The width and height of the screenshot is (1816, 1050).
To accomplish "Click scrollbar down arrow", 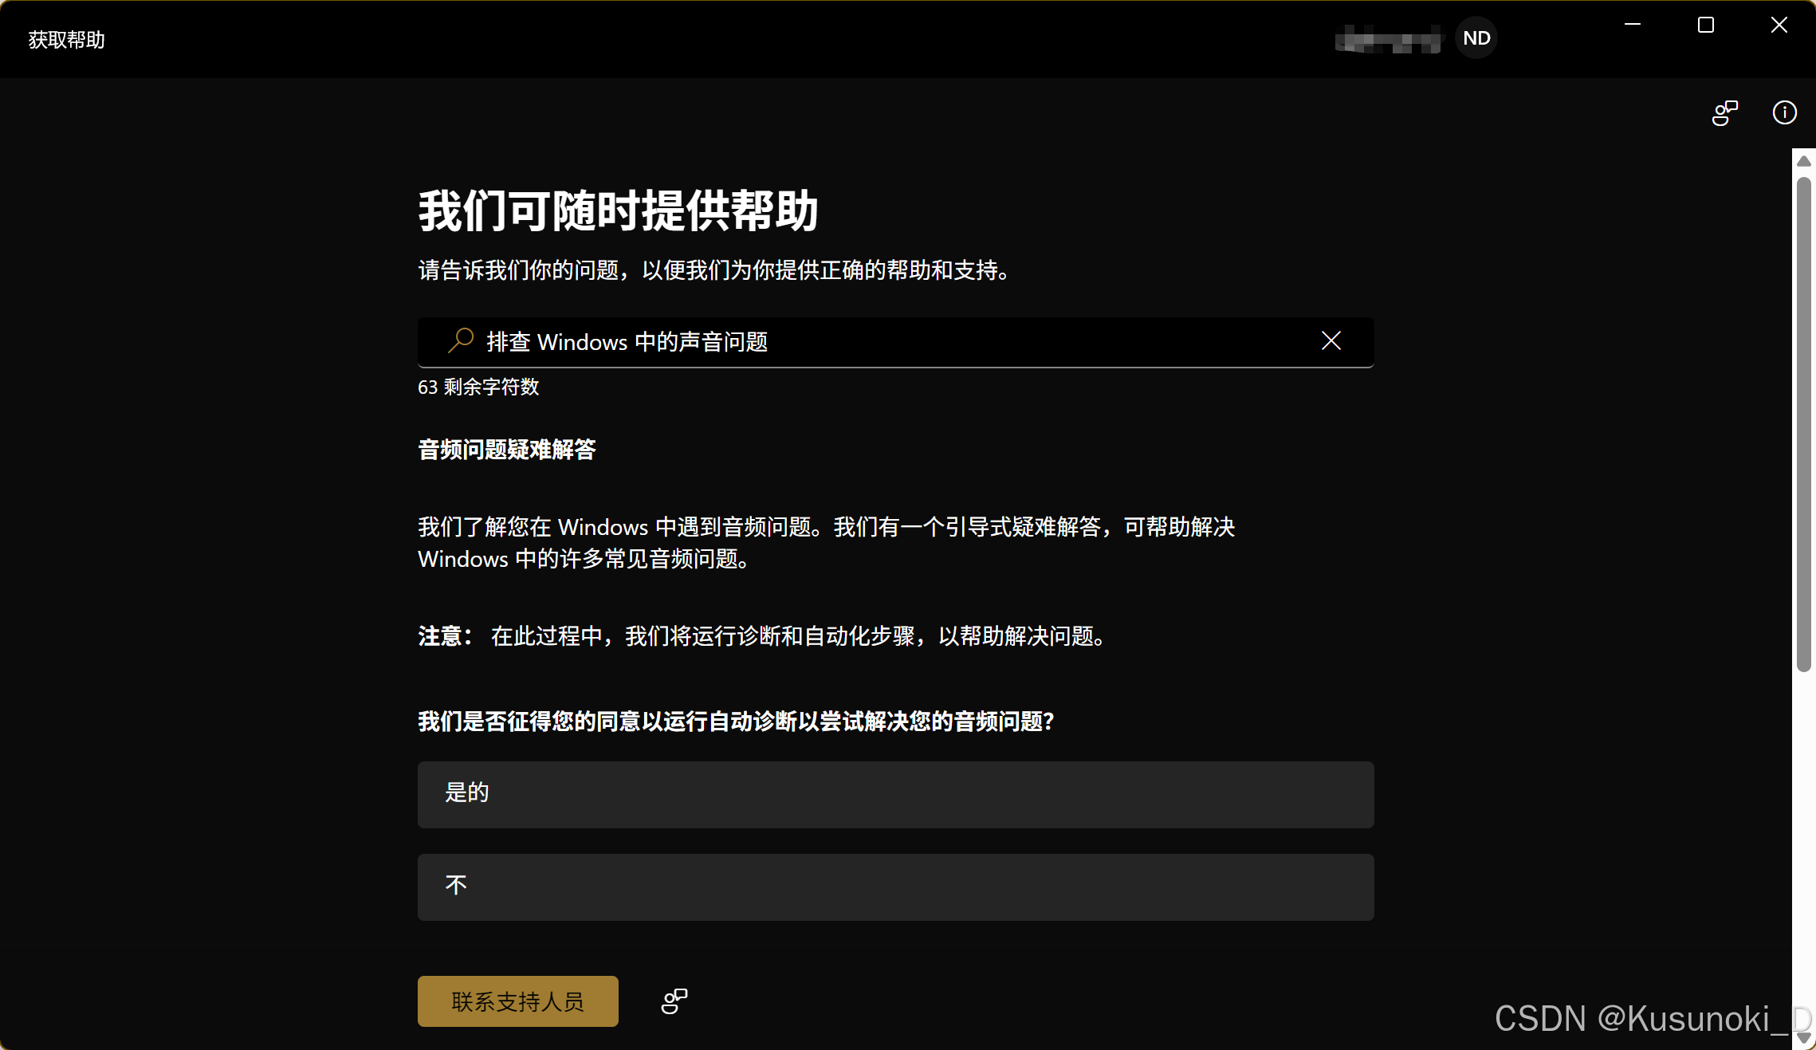I will click(x=1803, y=1038).
